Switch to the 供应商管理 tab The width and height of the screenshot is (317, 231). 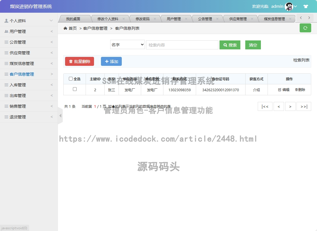[238, 19]
